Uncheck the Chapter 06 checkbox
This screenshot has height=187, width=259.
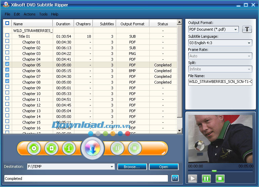(x=7, y=70)
